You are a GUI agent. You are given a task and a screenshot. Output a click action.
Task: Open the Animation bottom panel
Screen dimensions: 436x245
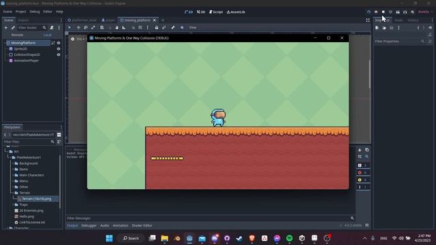[121, 225]
